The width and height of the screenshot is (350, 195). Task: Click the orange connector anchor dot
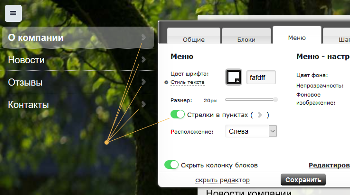coord(107,142)
